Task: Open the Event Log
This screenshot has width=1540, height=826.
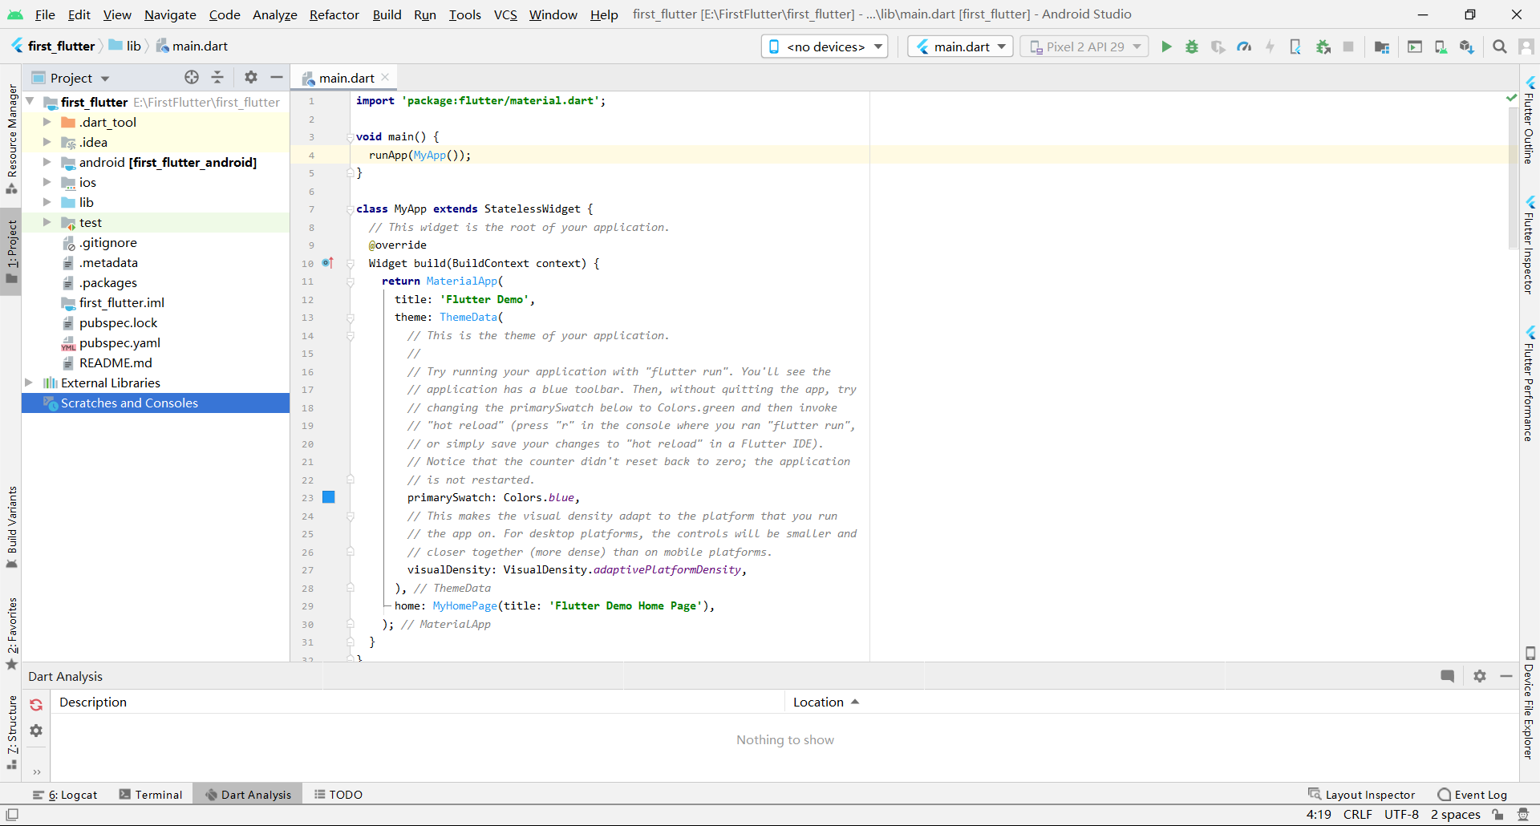Action: click(1473, 795)
